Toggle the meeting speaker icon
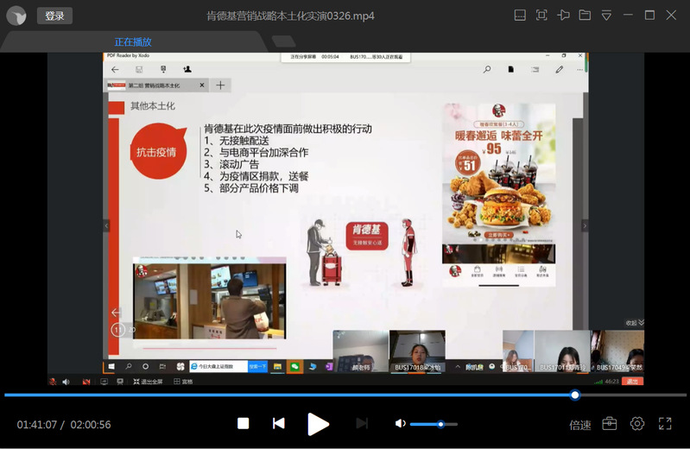The height and width of the screenshot is (449, 690). pyautogui.click(x=66, y=382)
